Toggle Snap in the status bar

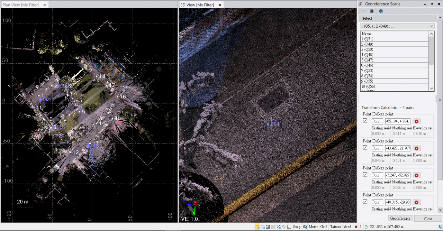click(x=297, y=227)
